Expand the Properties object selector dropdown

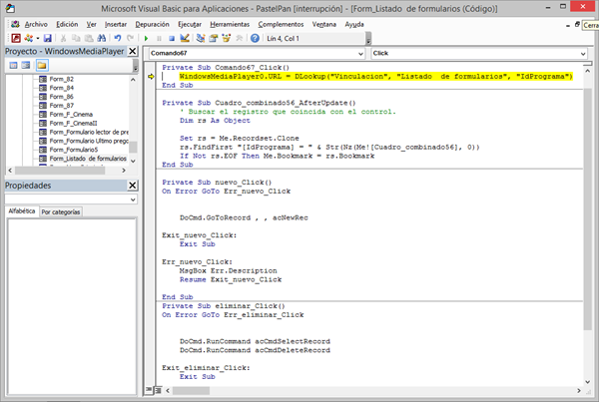132,199
